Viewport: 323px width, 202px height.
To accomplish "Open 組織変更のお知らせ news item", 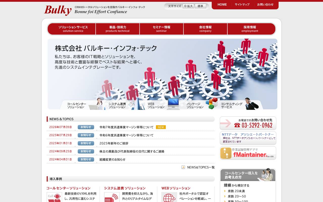I will (112, 160).
